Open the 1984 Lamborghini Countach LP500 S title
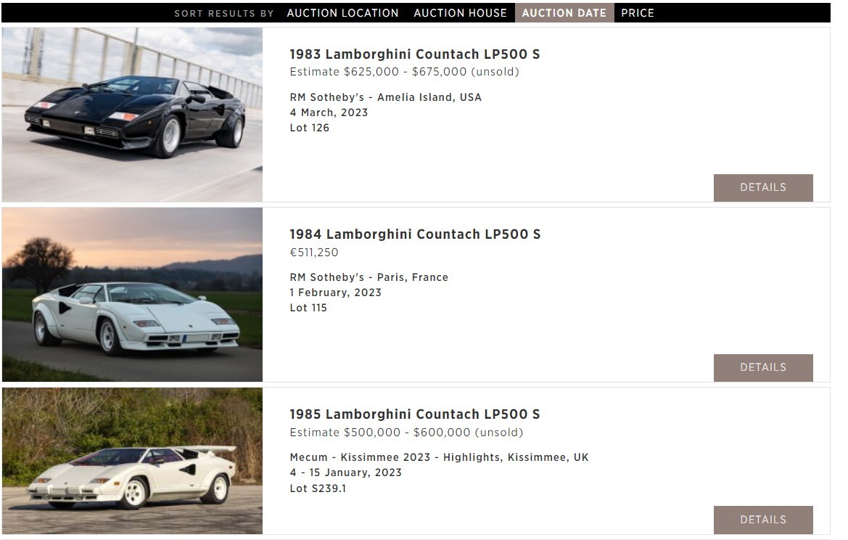Screen dimensions: 848x540 click(415, 234)
